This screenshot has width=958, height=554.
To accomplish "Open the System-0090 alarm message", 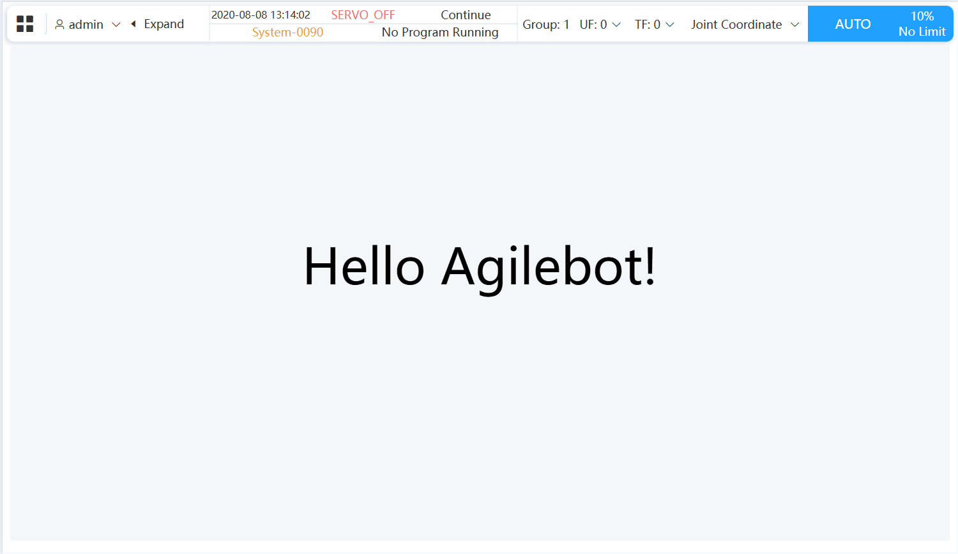I will coord(287,32).
